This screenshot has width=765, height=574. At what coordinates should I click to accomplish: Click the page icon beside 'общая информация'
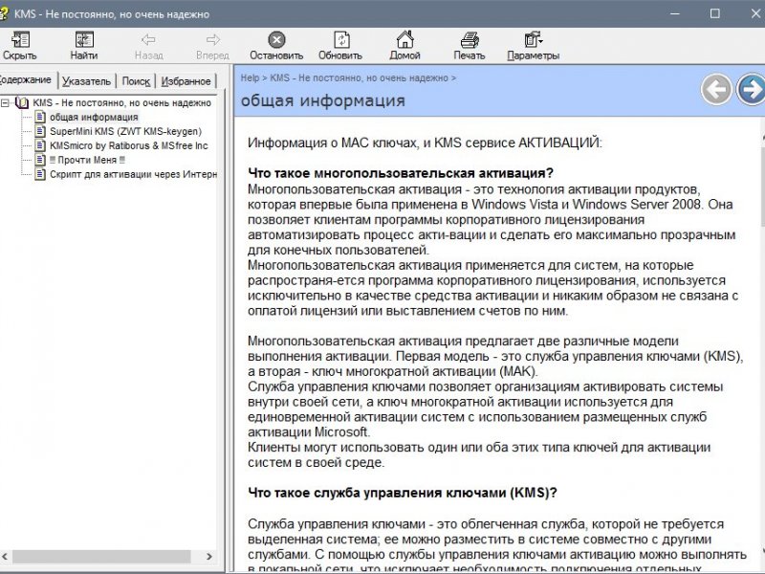click(40, 117)
